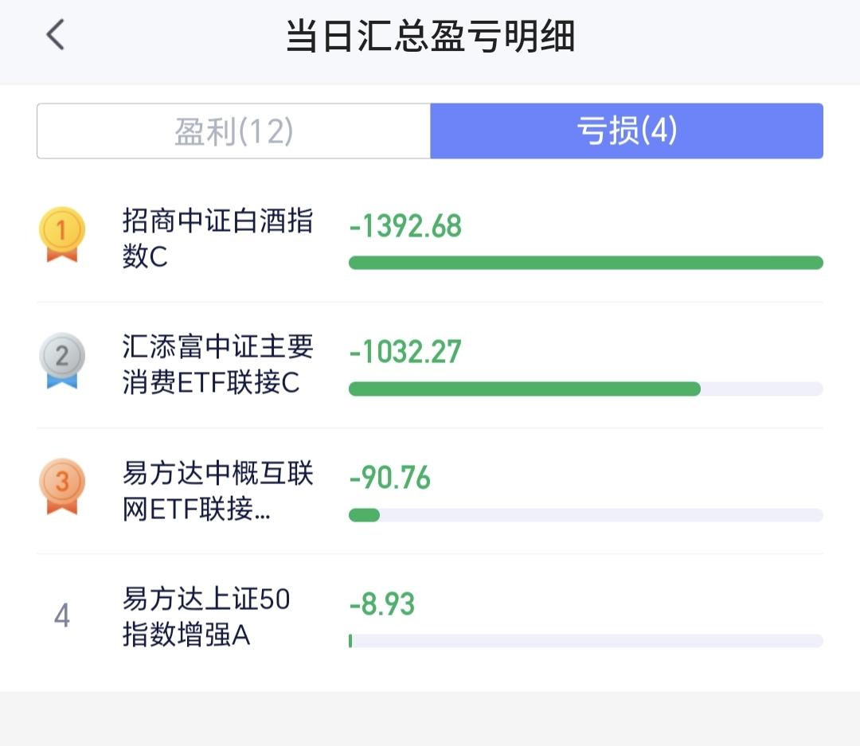Open 易方达中概互联网ETF联接 fund
This screenshot has width=860, height=746.
click(x=217, y=490)
